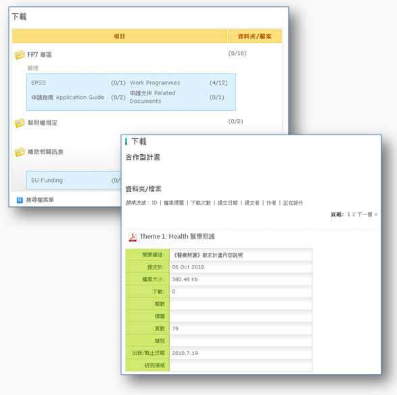Open the FP7 專區 folder icon
Viewport: 397px width, 395px height.
(x=20, y=55)
